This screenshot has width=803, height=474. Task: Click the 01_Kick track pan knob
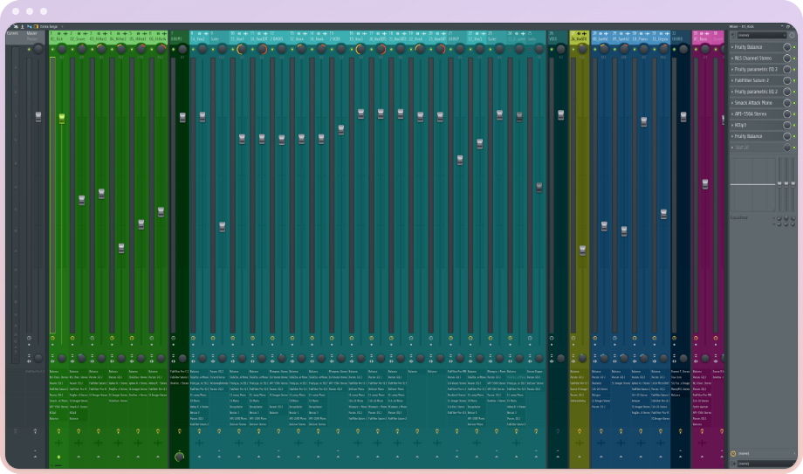coord(62,49)
